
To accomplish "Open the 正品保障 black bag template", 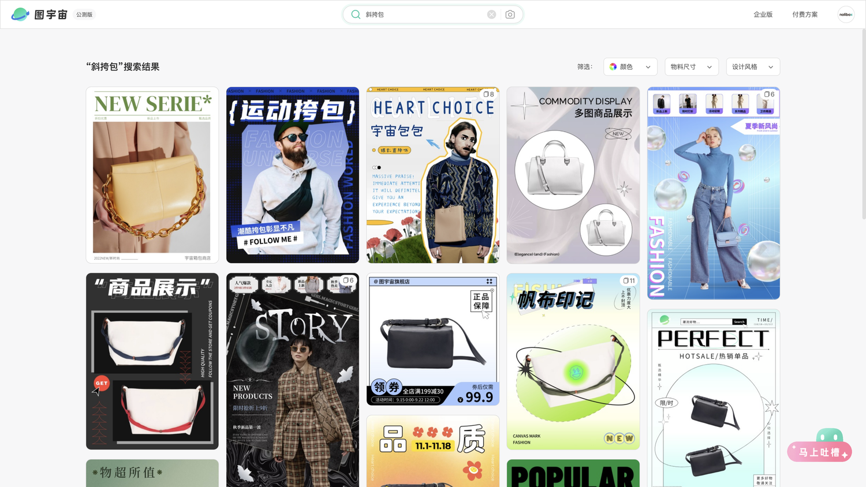I will [433, 339].
